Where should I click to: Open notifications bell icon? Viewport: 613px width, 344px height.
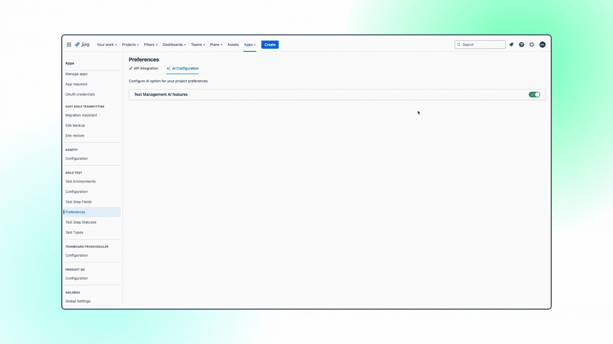pyautogui.click(x=511, y=45)
